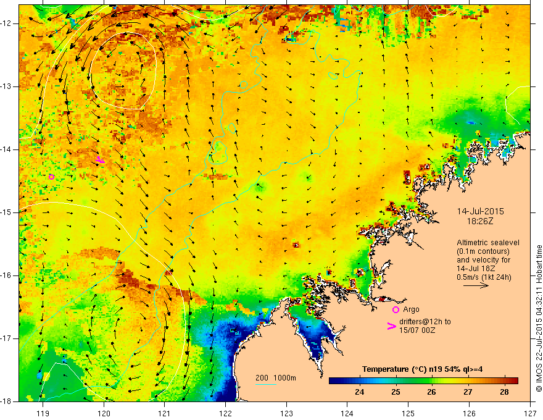The image size is (543, 420).
Task: Click the Argo float marker on the map
Action: coord(51,177)
